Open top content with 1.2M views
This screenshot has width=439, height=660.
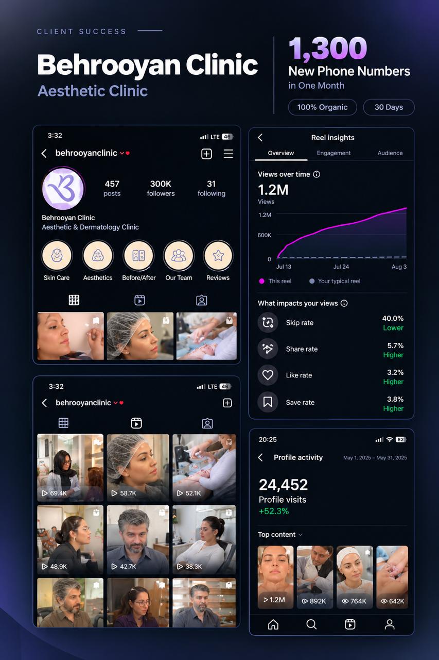tap(275, 577)
